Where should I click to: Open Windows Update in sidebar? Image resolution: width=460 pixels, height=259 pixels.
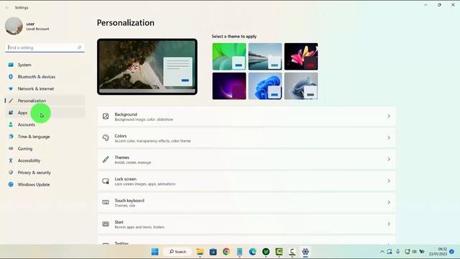(45, 184)
